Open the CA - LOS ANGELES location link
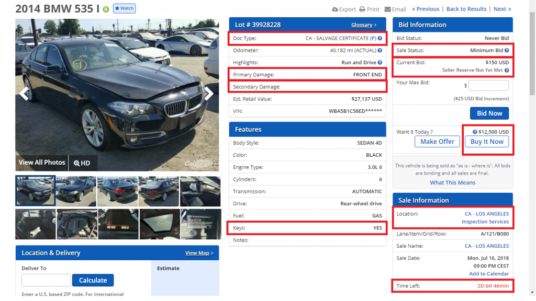 click(x=486, y=214)
